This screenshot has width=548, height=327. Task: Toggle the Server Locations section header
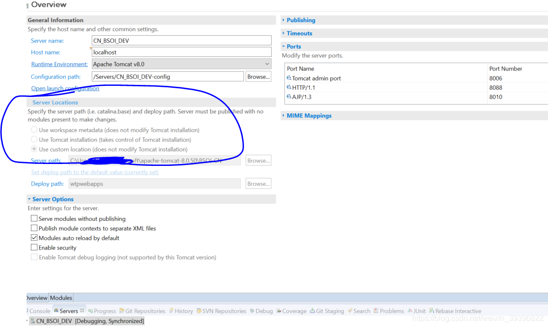click(55, 102)
